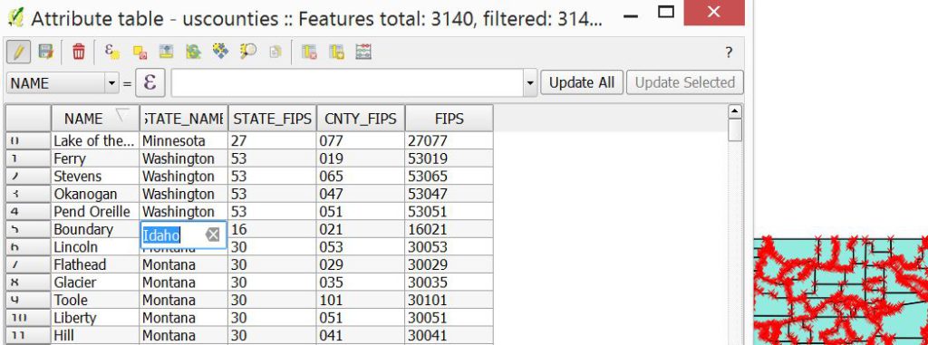Screen dimensions: 928x345
Task: Expand the expression field history dropdown arrow
Action: pyautogui.click(x=529, y=83)
